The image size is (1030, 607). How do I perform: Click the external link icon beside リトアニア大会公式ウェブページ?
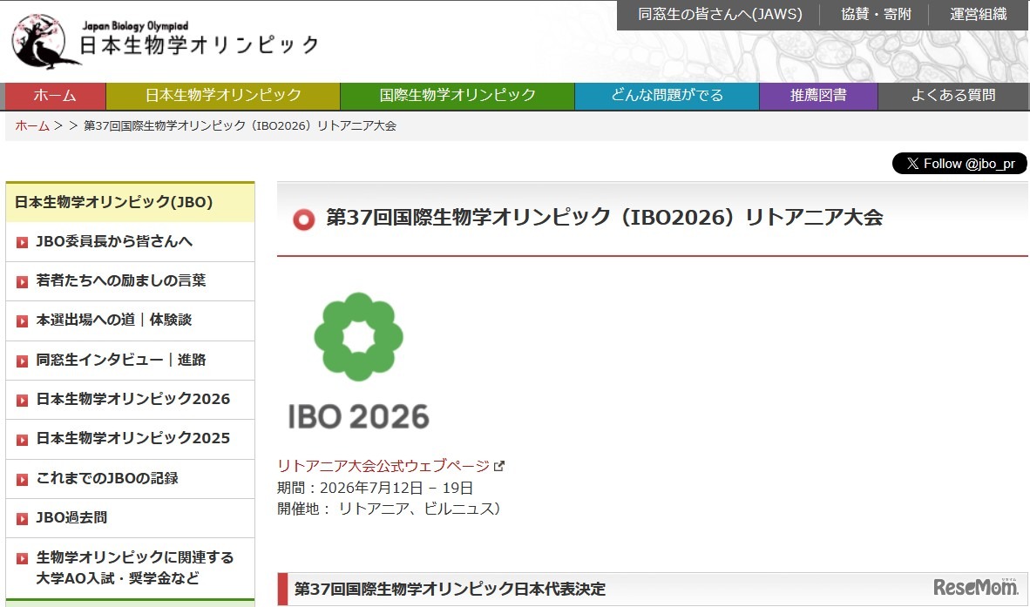tap(499, 466)
